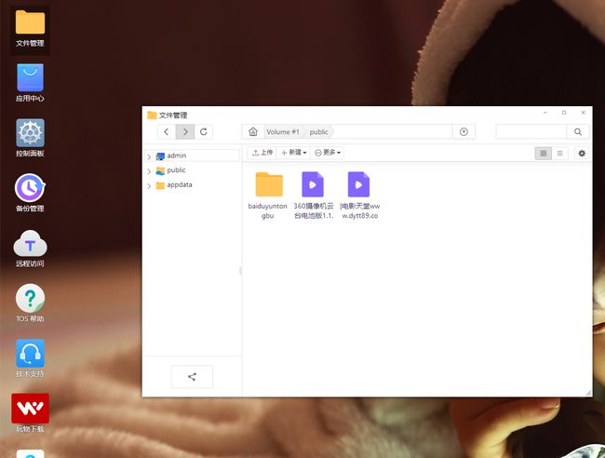
Task: Expand the admin tree node
Action: coord(149,156)
